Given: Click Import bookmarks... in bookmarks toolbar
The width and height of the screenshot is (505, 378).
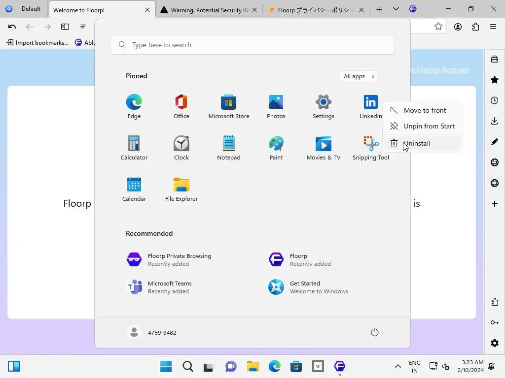Looking at the screenshot, I should [37, 42].
